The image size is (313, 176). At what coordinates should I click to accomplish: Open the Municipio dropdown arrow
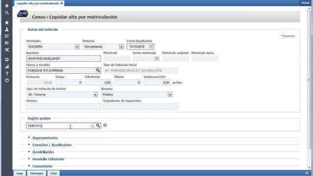[x=77, y=47]
